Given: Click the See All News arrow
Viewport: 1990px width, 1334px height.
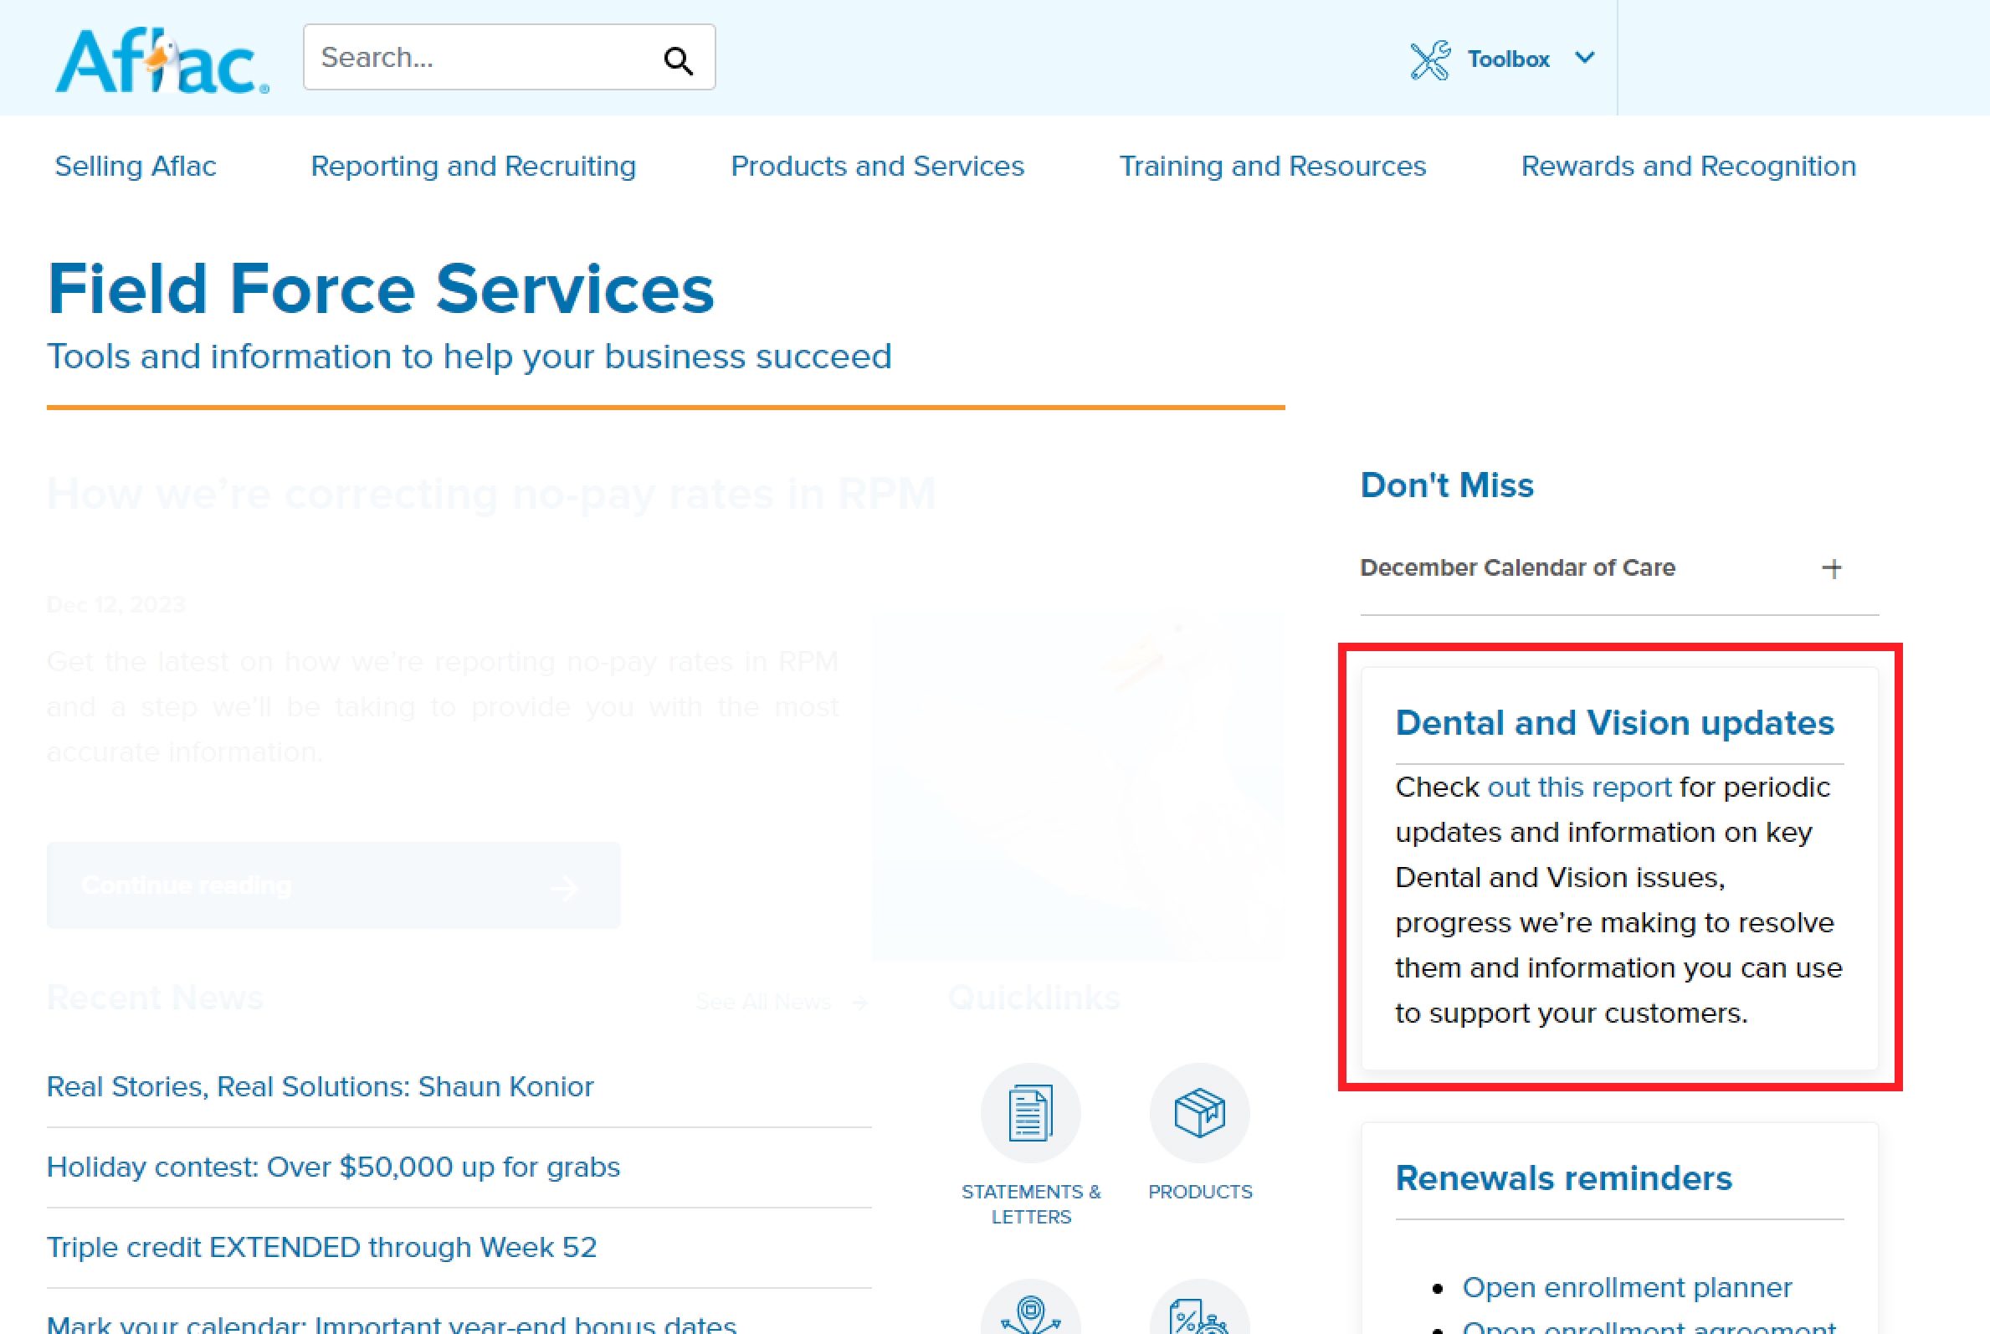Looking at the screenshot, I should click(x=860, y=1003).
